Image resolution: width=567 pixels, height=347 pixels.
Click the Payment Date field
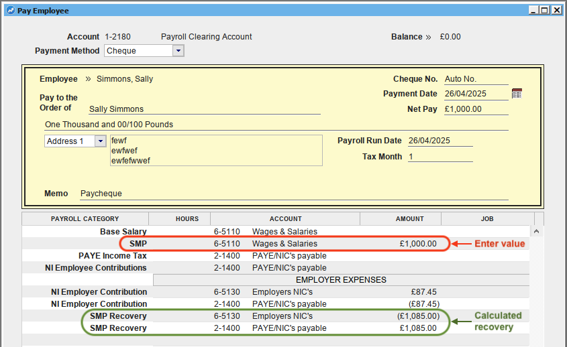coord(476,94)
